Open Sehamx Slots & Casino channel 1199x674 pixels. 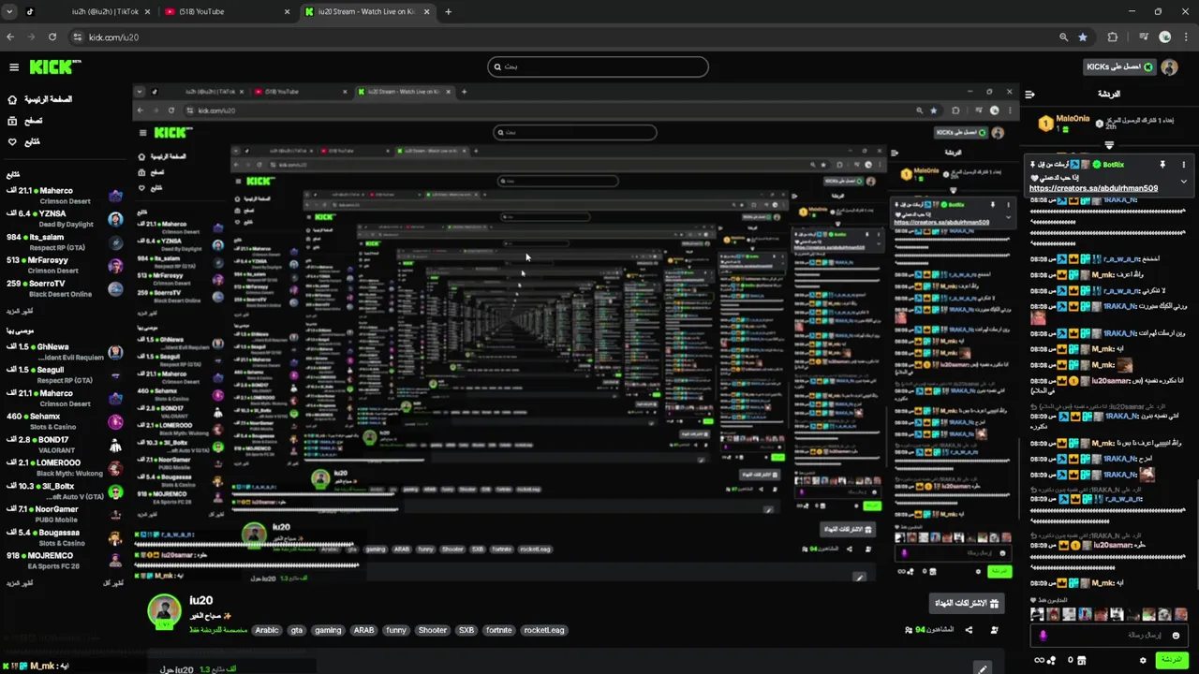click(63, 421)
